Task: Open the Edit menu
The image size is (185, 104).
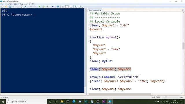Action: (x=6, y=4)
